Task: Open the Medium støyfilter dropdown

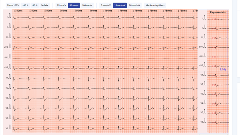Action: [155, 5]
